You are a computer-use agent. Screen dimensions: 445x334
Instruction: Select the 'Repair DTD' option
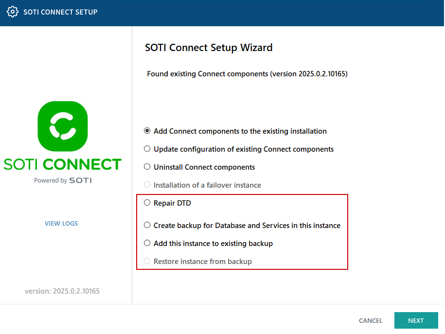[x=147, y=203]
